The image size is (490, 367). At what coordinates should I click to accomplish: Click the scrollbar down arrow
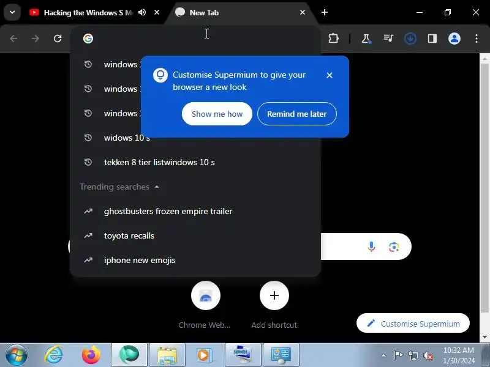pos(484,338)
